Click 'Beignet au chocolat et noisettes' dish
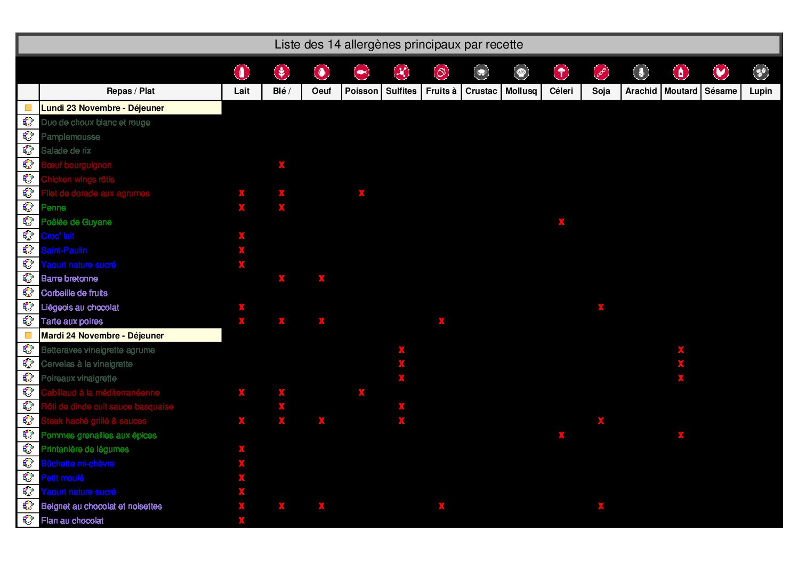Viewport: 798px width, 564px height. [101, 506]
